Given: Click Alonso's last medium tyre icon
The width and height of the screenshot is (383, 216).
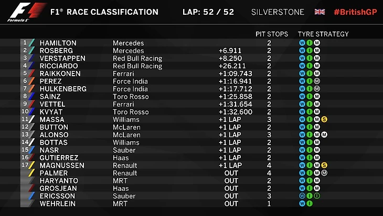Looking at the screenshot, I should coord(325,135).
